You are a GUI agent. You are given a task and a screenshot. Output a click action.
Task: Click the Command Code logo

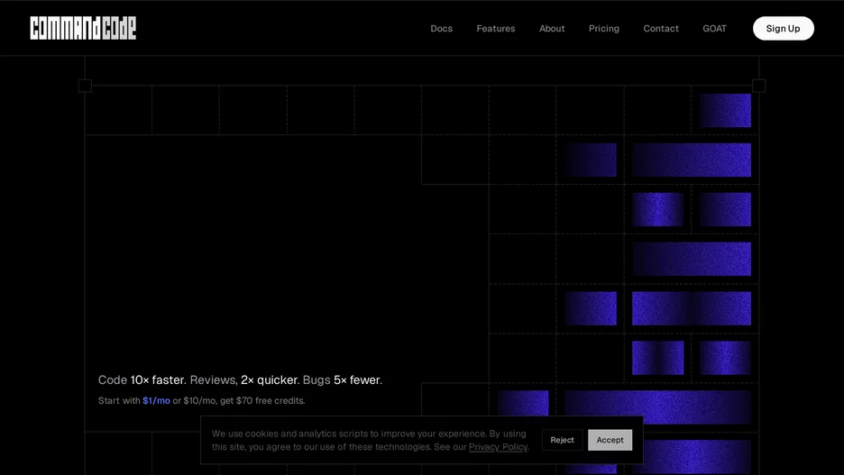tap(83, 28)
